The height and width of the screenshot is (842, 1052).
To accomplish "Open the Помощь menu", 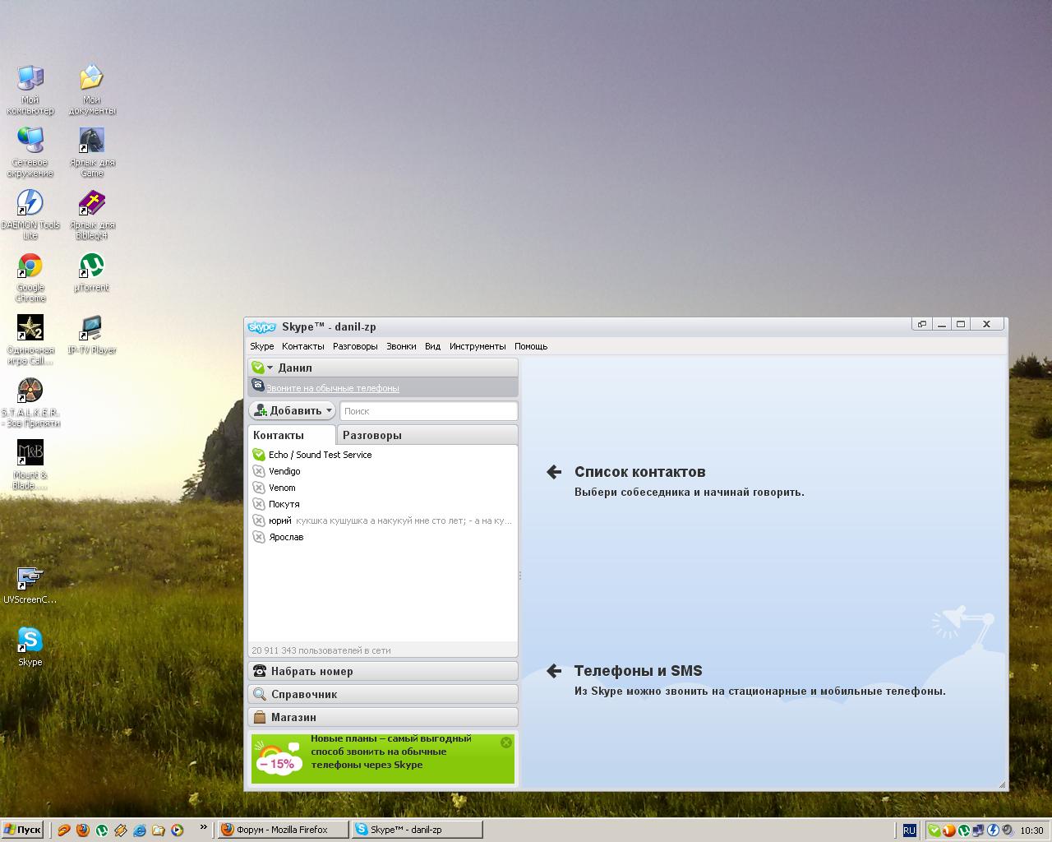I will click(x=531, y=346).
